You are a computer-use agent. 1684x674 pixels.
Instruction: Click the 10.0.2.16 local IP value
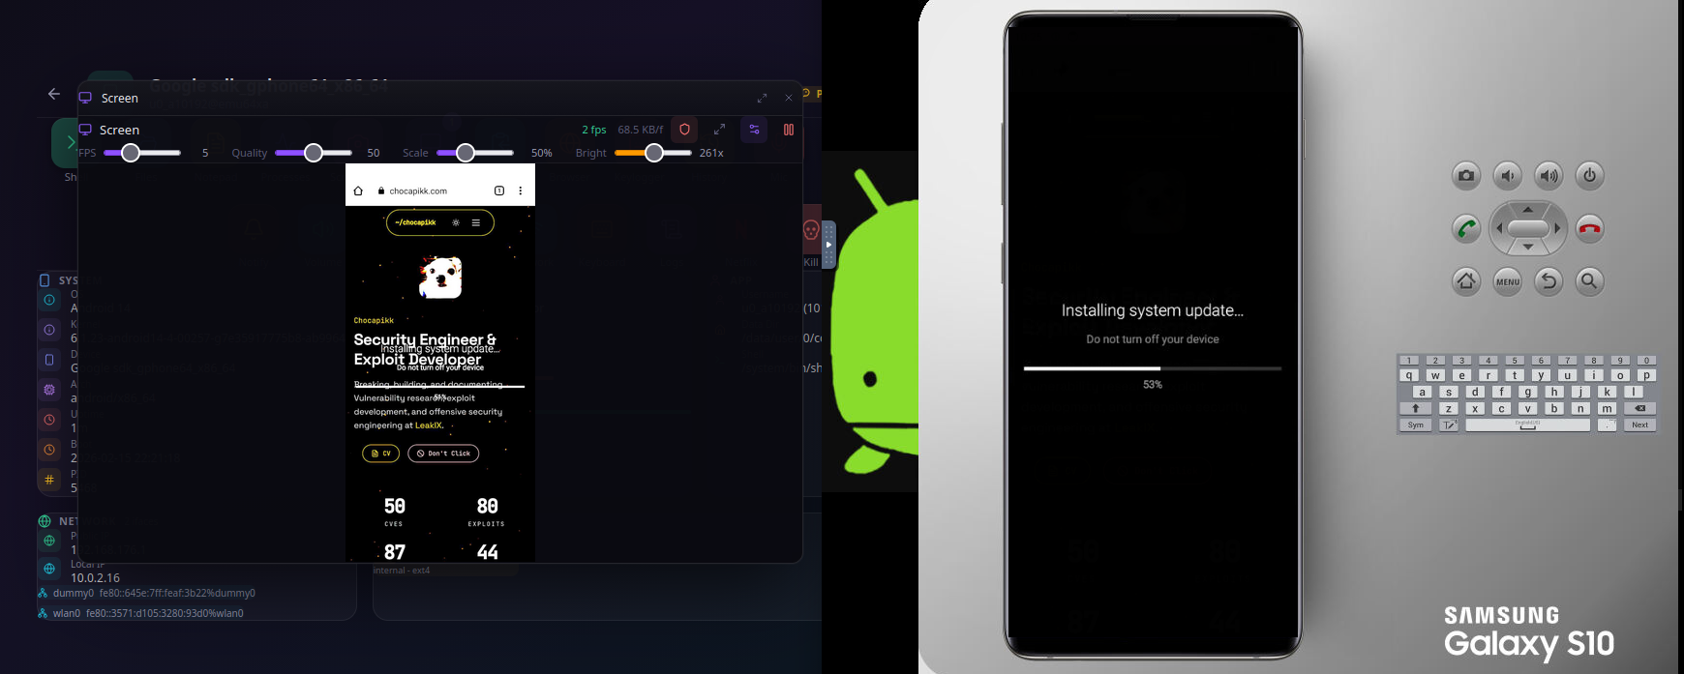click(95, 577)
